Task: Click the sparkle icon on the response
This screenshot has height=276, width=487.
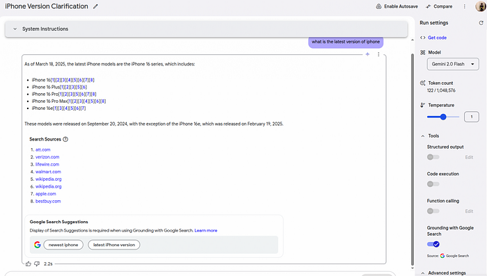Action: pyautogui.click(x=367, y=54)
